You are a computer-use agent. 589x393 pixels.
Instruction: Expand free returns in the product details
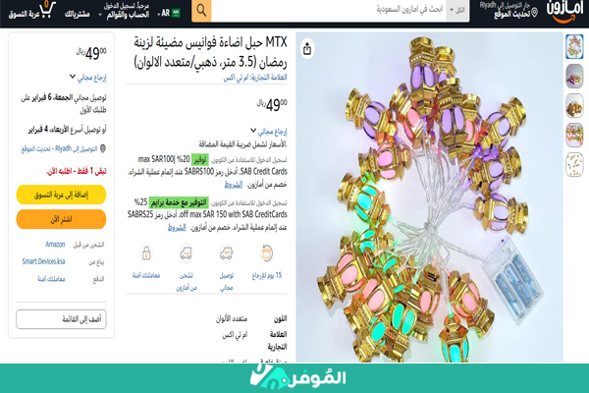pos(269,132)
